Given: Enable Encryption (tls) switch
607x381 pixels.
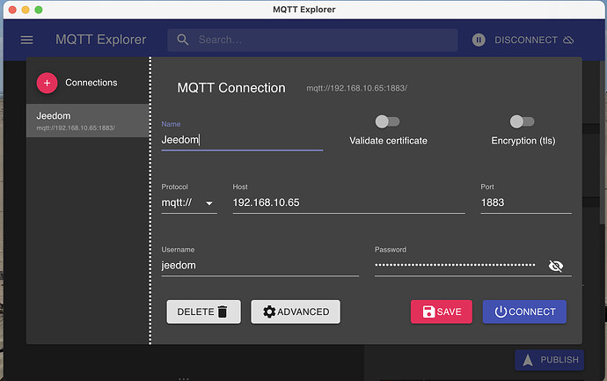Looking at the screenshot, I should point(522,121).
